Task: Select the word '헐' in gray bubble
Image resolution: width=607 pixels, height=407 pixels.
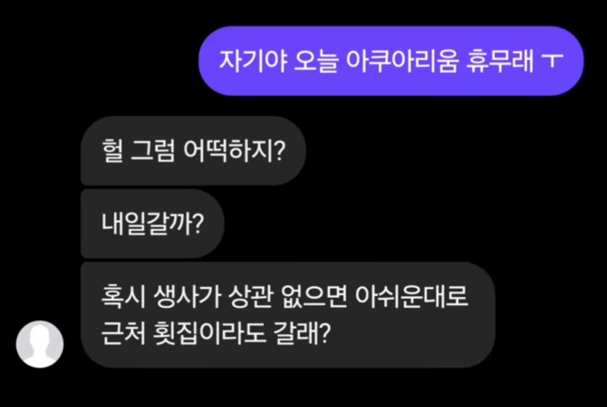Action: tap(113, 151)
